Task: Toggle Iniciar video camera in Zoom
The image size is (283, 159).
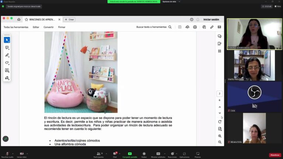Action: point(22,155)
